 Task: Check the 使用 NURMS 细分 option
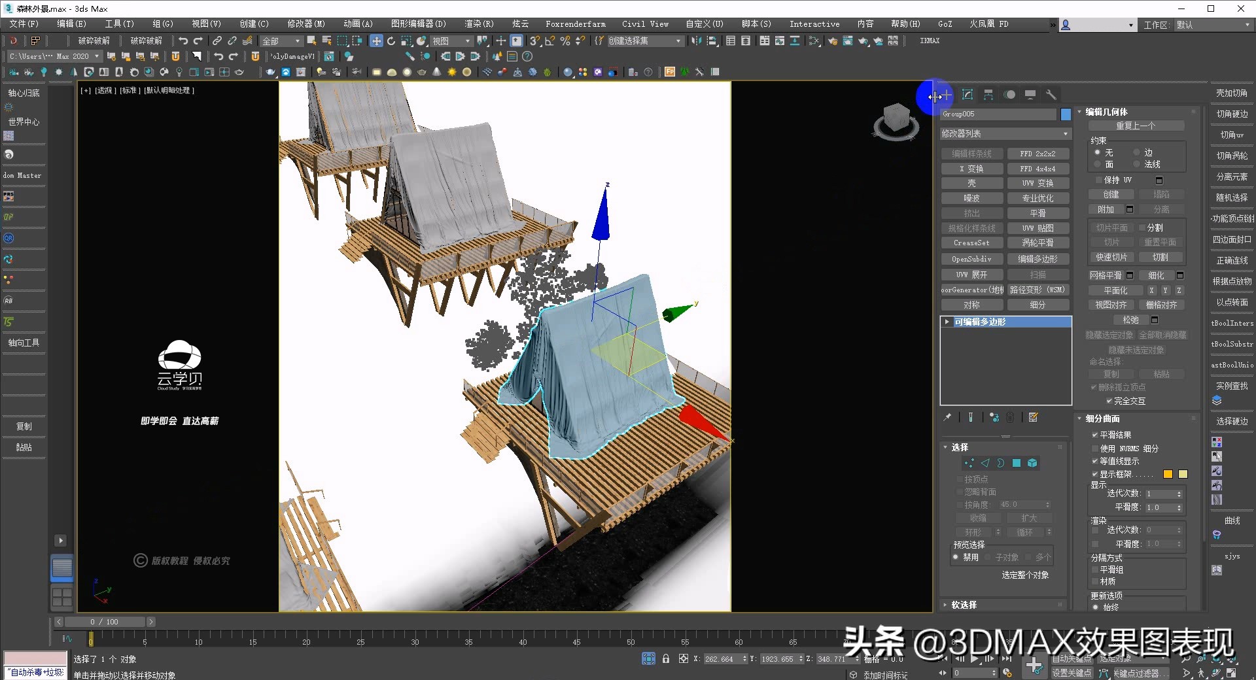(x=1096, y=449)
